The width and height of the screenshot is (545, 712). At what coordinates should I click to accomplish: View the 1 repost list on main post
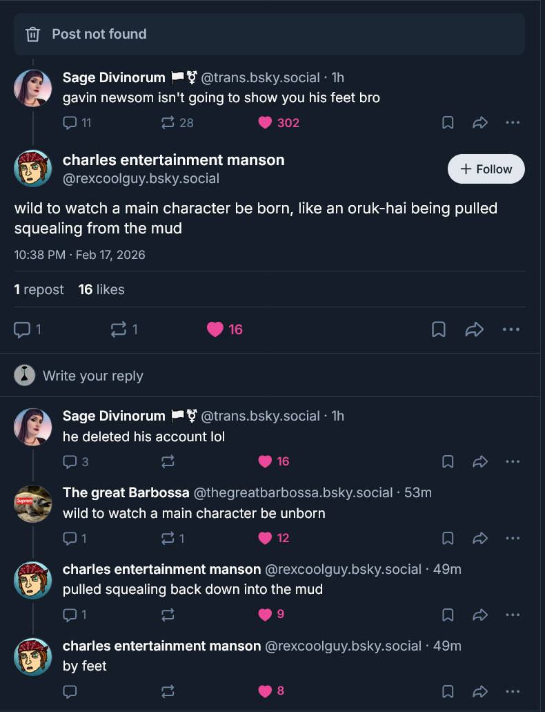[x=39, y=289]
